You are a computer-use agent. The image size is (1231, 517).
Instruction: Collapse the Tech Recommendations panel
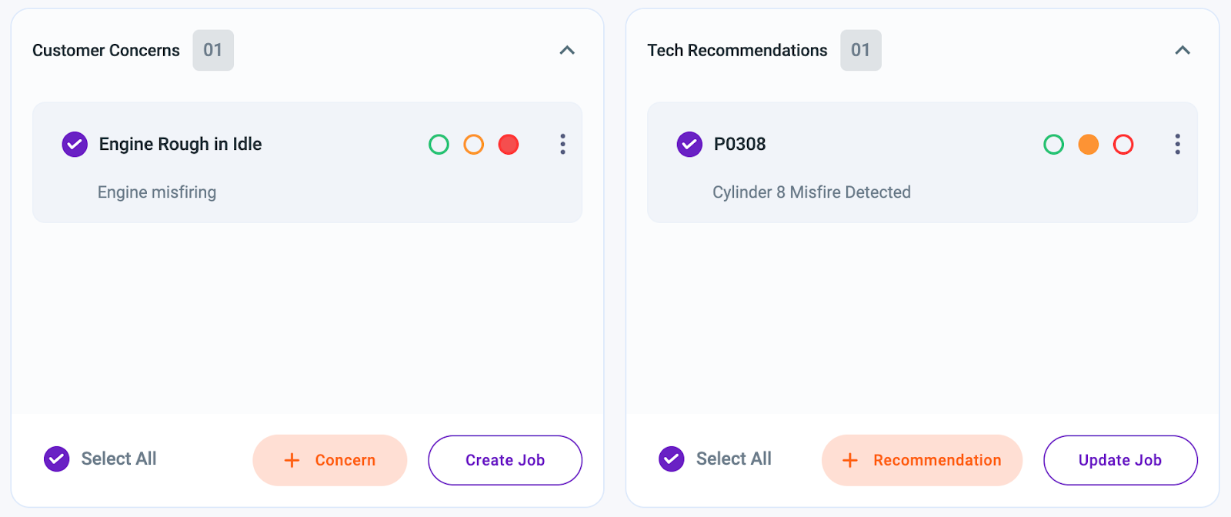(x=1183, y=50)
